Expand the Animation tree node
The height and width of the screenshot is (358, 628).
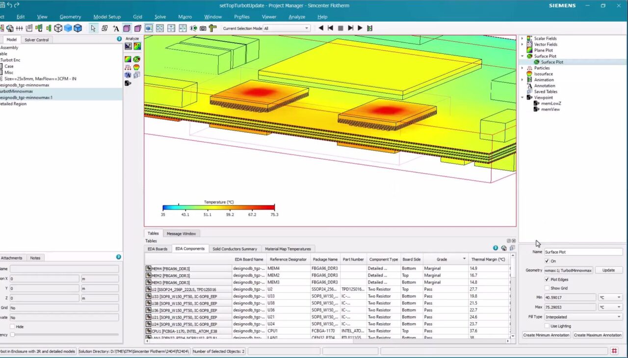[522, 80]
